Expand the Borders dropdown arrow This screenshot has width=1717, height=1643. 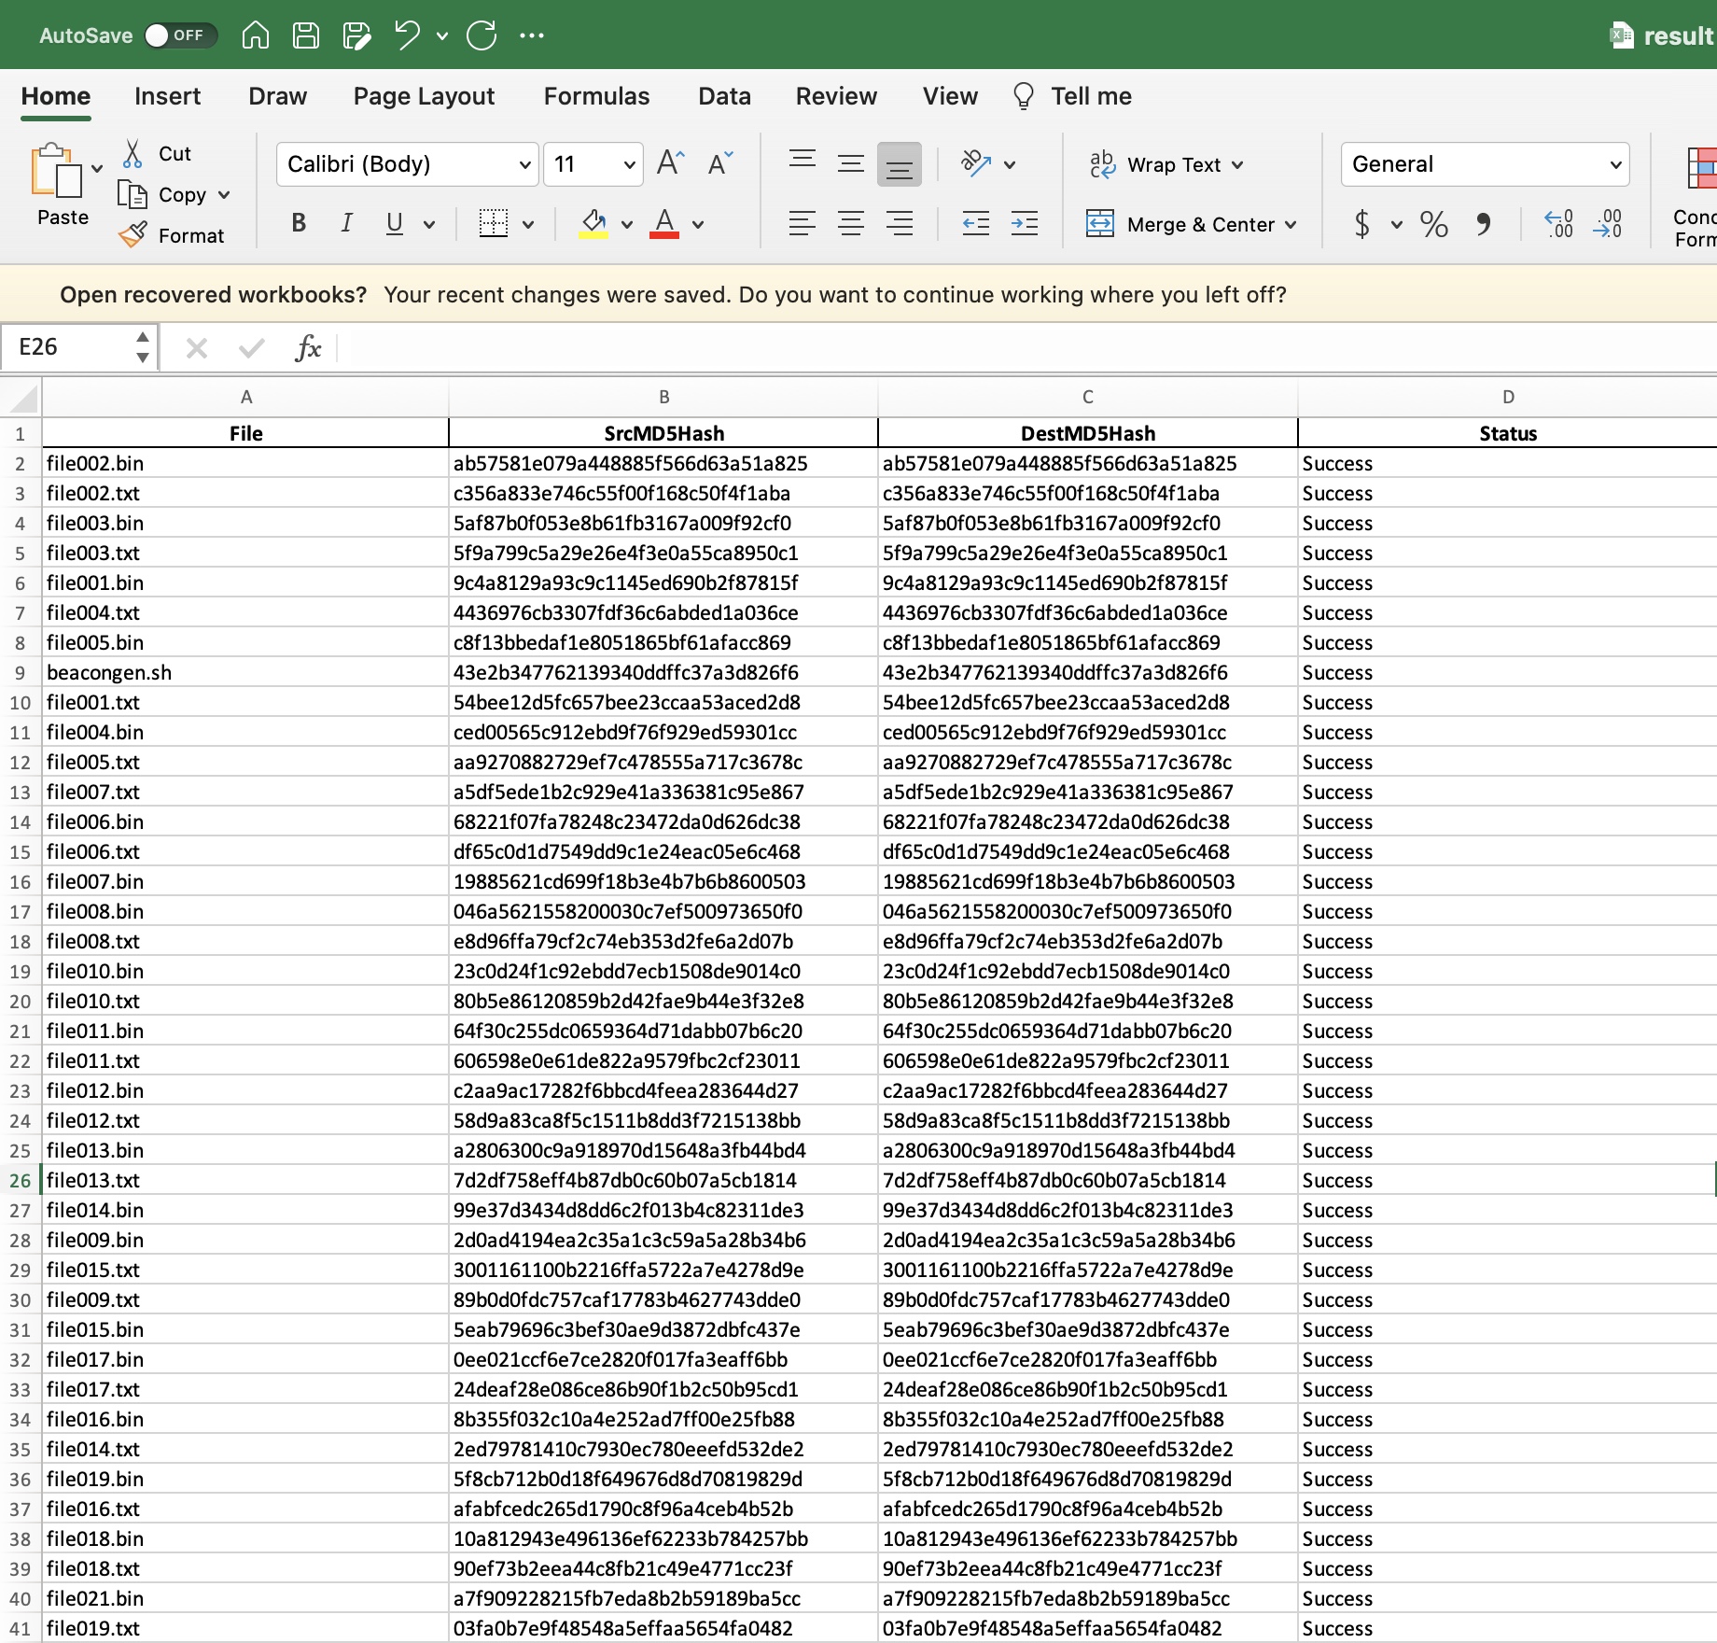[x=528, y=224]
